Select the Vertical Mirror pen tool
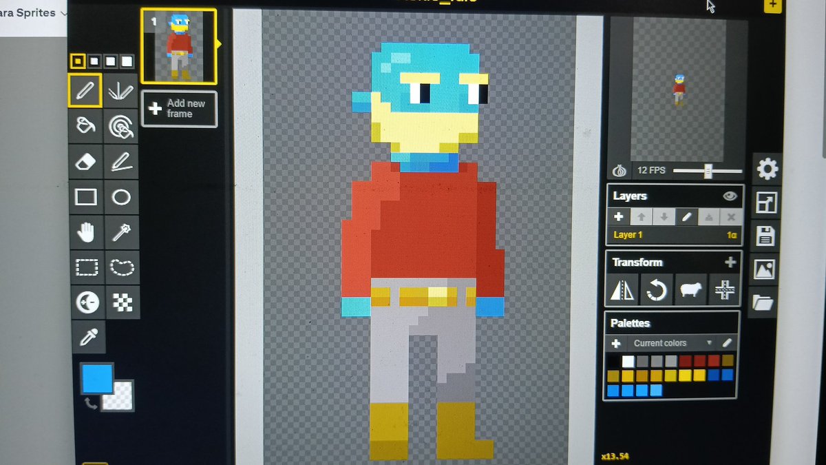The width and height of the screenshot is (826, 465). (123, 90)
